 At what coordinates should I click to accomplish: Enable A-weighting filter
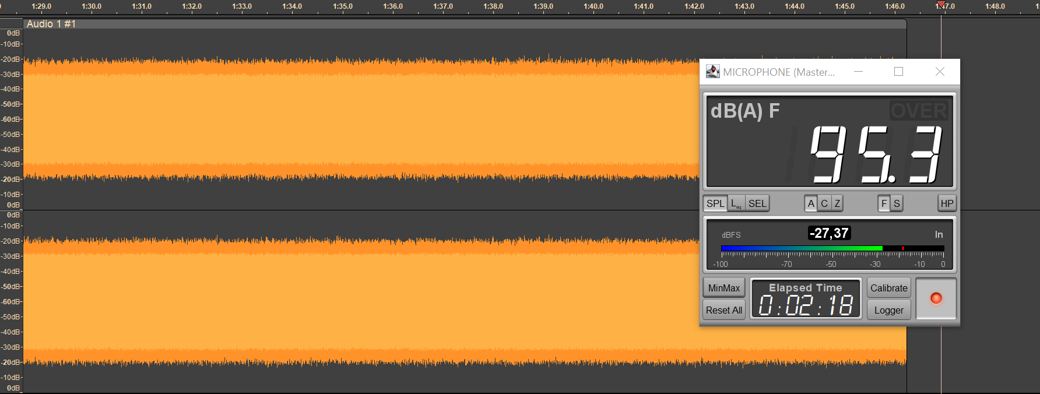pyautogui.click(x=811, y=203)
